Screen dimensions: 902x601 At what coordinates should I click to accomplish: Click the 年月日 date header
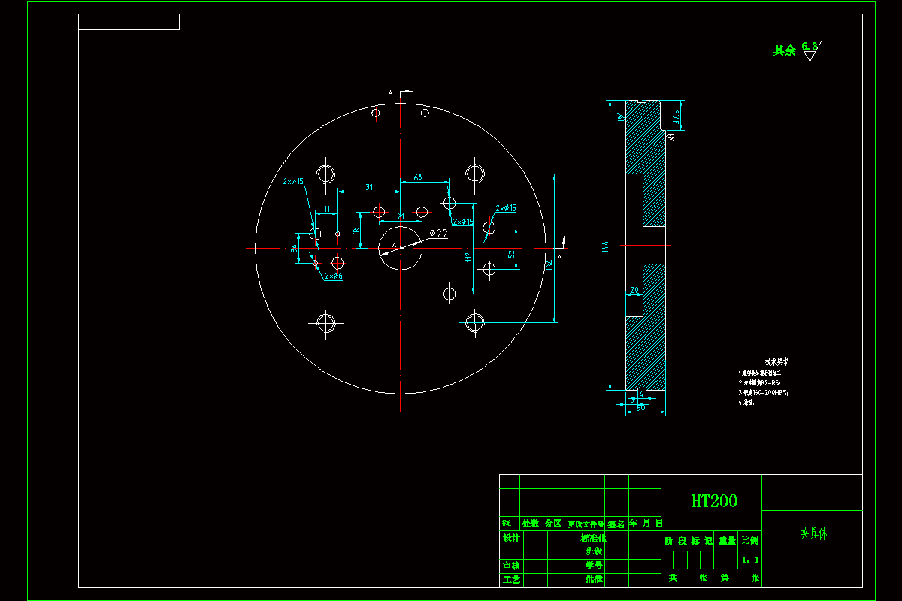pyautogui.click(x=646, y=524)
